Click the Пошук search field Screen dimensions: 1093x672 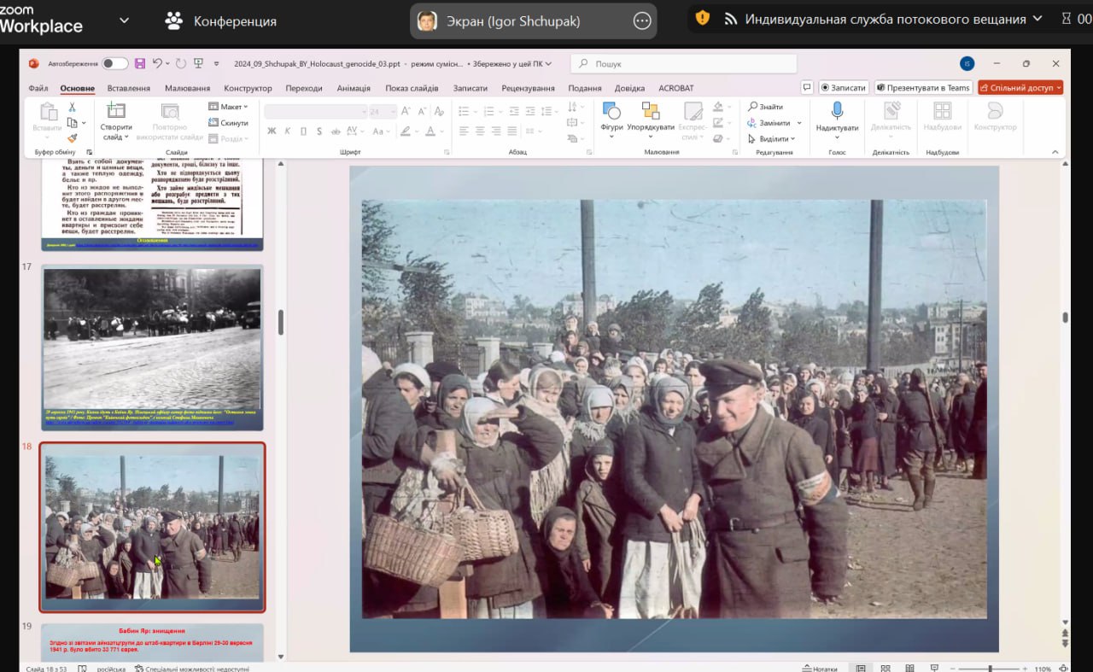683,63
